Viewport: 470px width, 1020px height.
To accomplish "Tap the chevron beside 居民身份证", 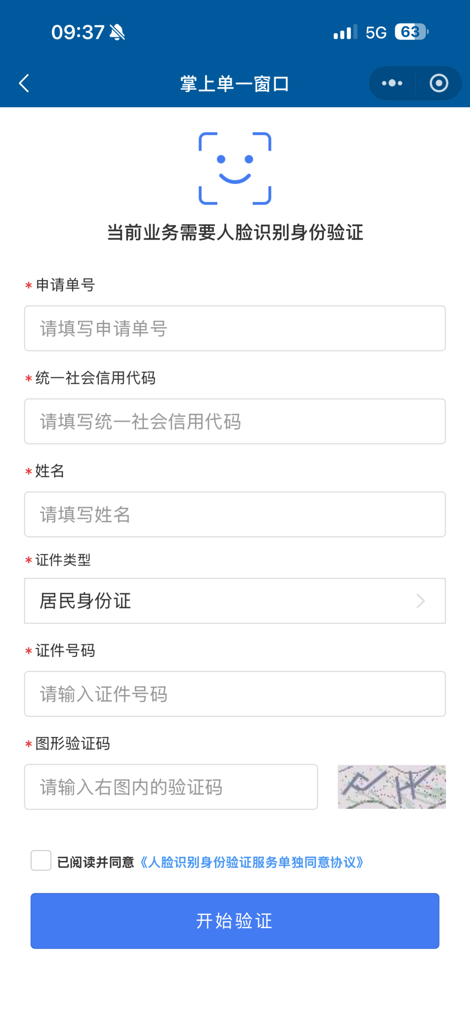I will [421, 601].
